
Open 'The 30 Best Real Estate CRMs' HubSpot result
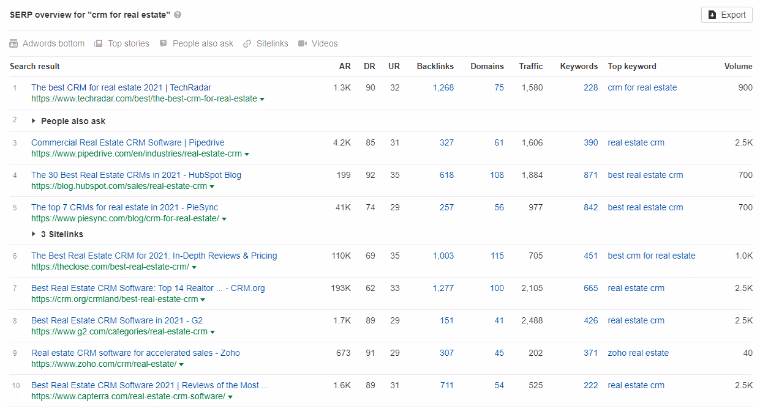(x=136, y=175)
